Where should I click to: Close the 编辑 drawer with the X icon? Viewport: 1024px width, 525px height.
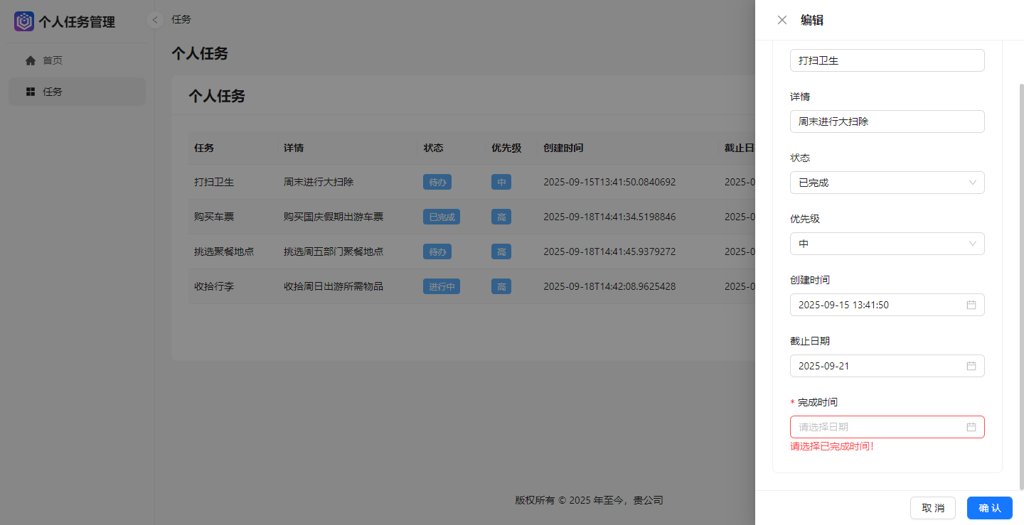[x=782, y=20]
